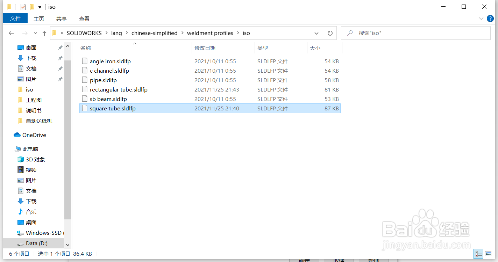The width and height of the screenshot is (498, 262).
Task: Switch to large thumbnails view icon
Action: (489, 254)
